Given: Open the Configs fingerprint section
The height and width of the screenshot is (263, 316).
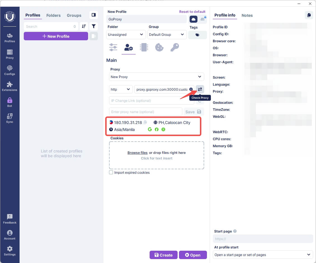Looking at the screenshot, I should tap(10, 70).
